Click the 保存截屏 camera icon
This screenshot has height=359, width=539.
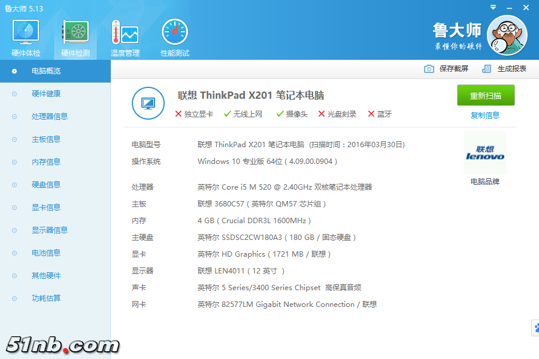tap(429, 69)
